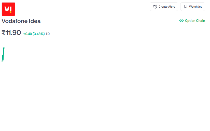The height and width of the screenshot is (131, 210).
Task: Click the (3.48%) percentage change
Action: point(39,34)
